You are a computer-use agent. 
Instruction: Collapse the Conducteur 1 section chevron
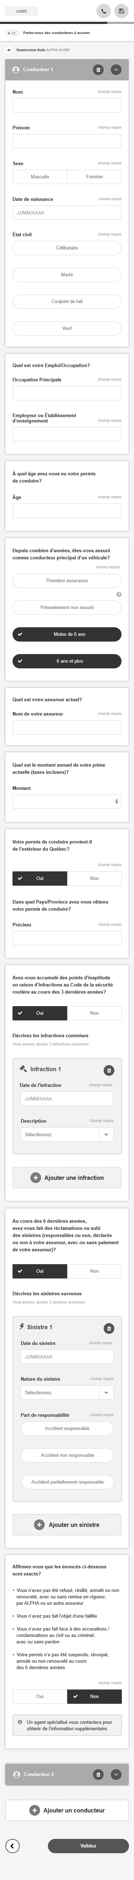[115, 69]
